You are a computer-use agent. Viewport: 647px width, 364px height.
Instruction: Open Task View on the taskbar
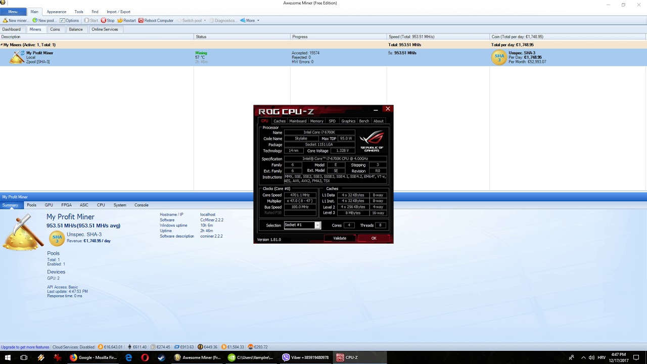tap(24, 357)
